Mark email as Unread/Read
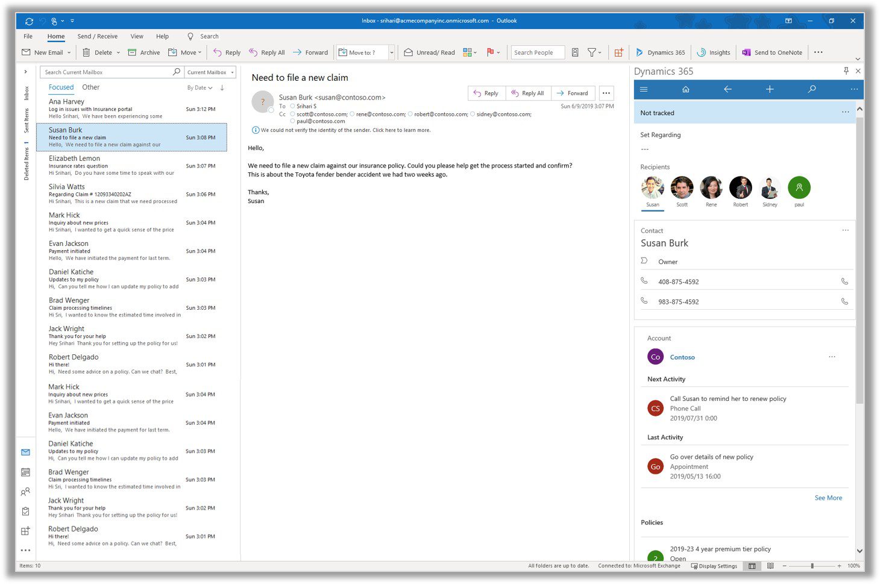This screenshot has height=584, width=880. (429, 52)
